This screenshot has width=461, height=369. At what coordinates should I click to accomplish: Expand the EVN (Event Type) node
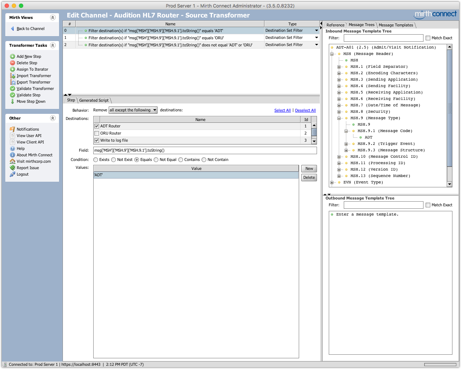point(332,182)
